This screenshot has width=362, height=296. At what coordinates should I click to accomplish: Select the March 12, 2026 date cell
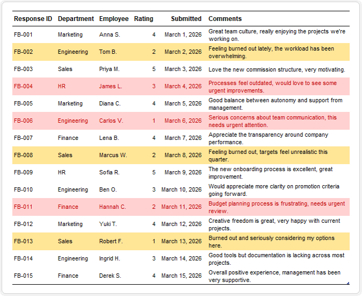[x=182, y=224]
